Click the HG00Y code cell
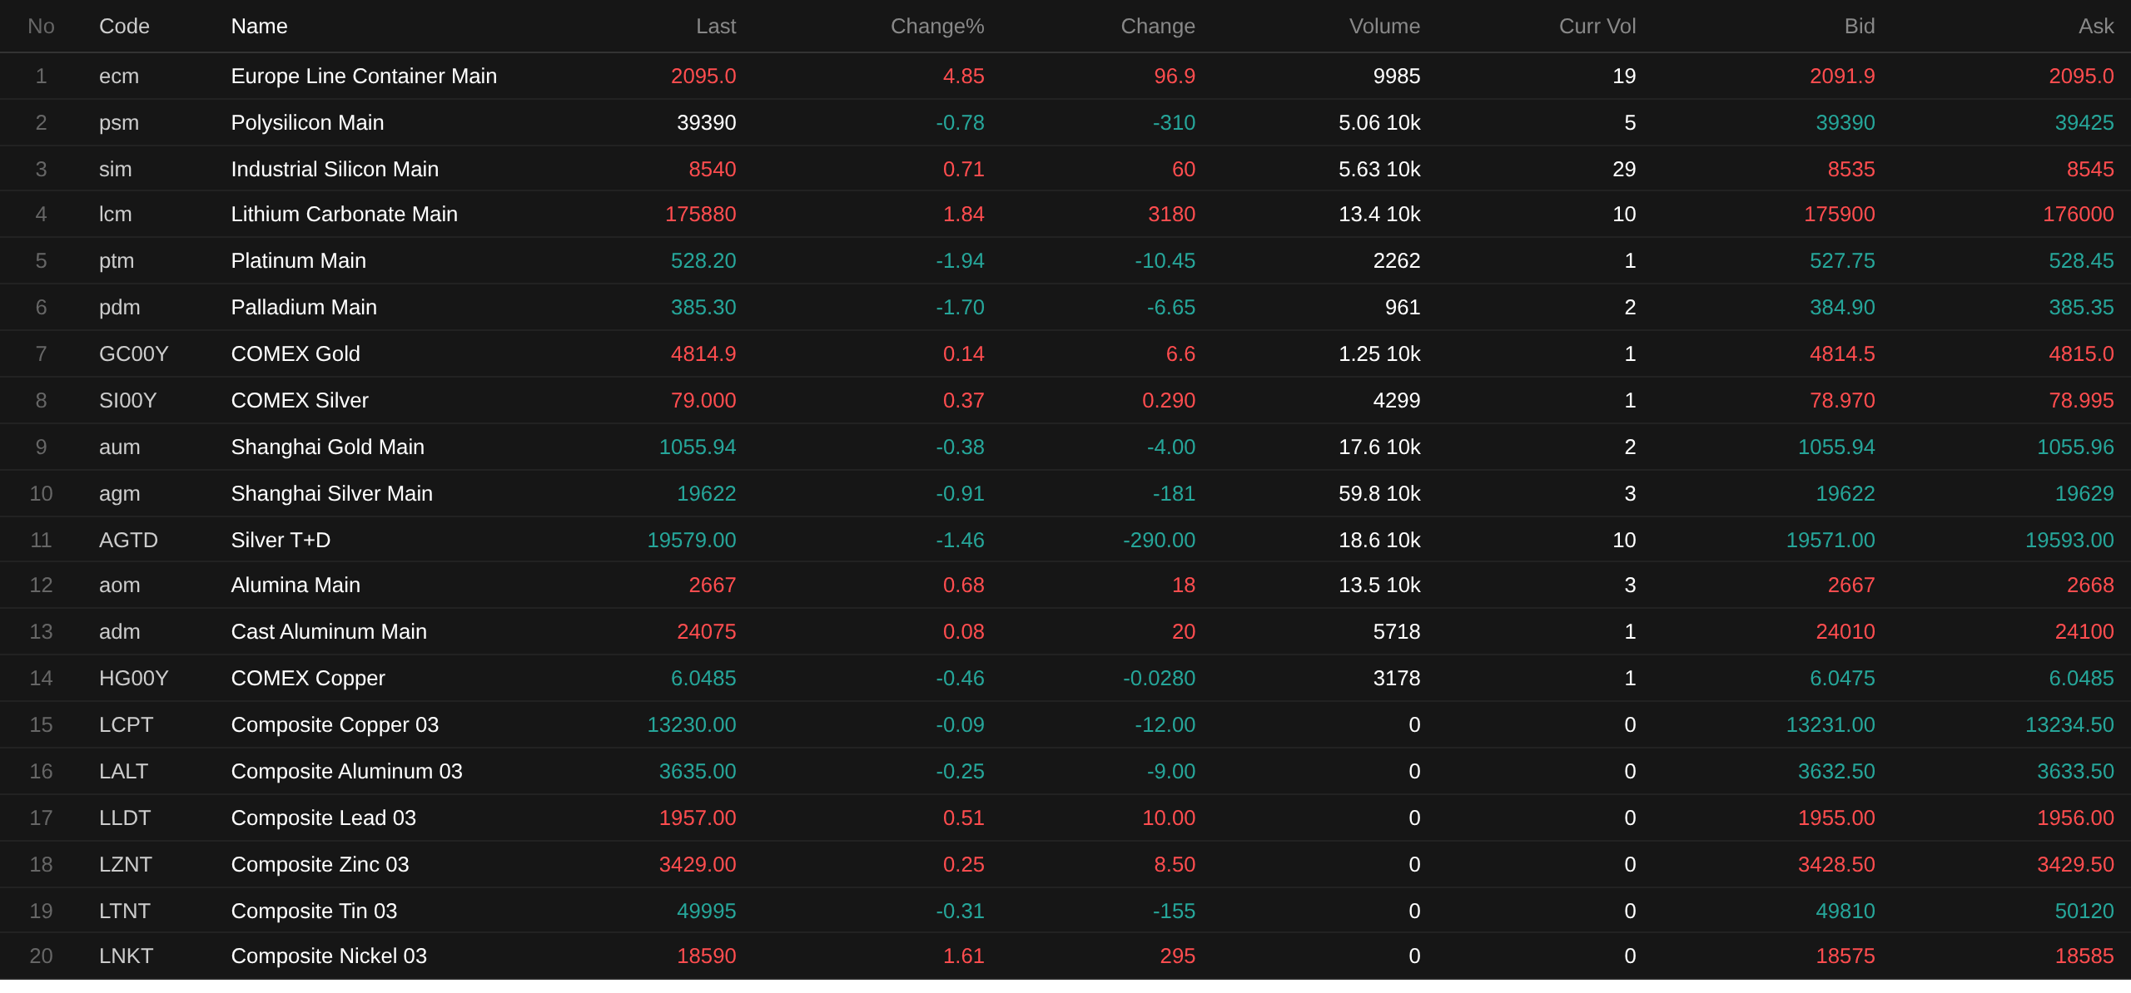Viewport: 2131px width, 993px height. (x=133, y=679)
